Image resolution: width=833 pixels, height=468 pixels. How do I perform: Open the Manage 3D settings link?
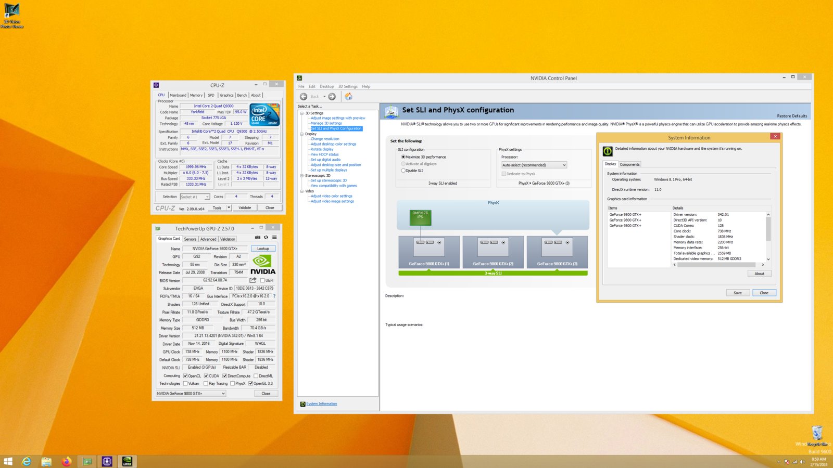(x=326, y=123)
